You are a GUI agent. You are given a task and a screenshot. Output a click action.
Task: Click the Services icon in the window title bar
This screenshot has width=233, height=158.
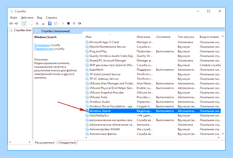[x=11, y=11]
